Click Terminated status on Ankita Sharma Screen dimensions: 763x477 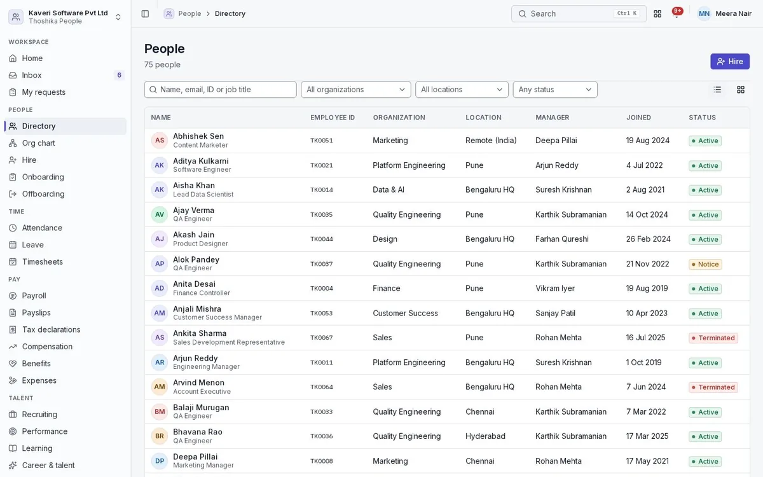tap(713, 338)
